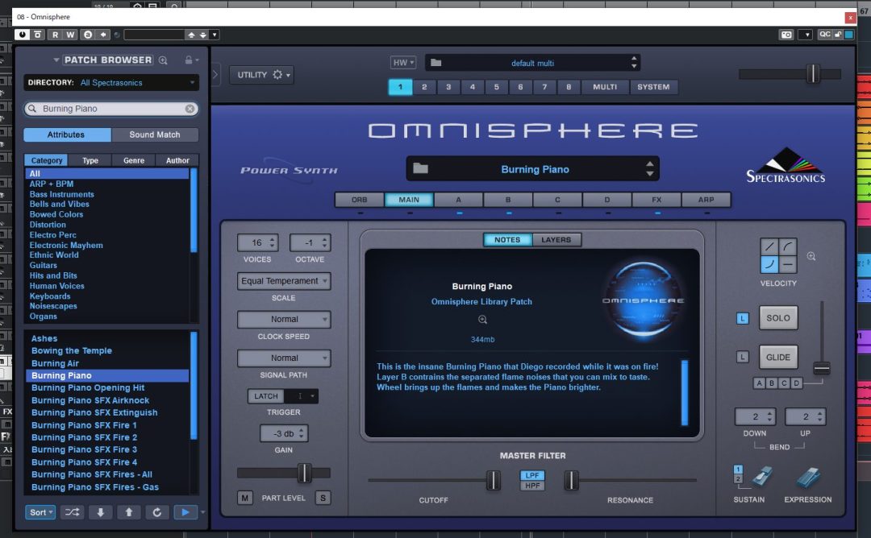This screenshot has width=871, height=538.
Task: Click the SOLO button
Action: [x=778, y=318]
